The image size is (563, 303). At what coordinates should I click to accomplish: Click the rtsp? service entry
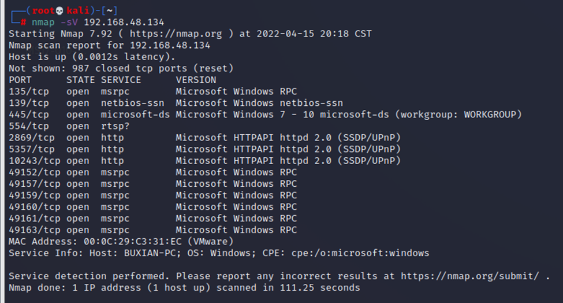pyautogui.click(x=115, y=126)
